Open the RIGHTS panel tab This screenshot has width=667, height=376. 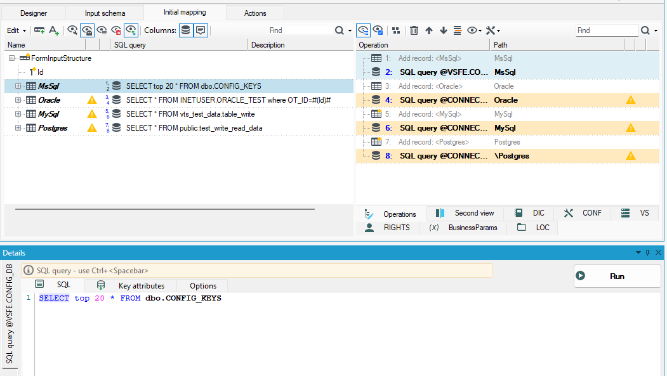tap(388, 228)
